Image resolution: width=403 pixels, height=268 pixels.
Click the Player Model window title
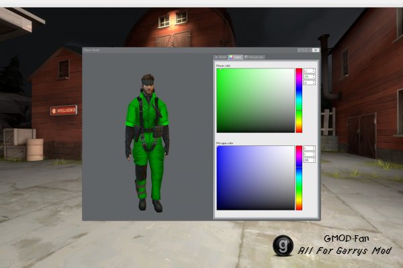click(91, 50)
